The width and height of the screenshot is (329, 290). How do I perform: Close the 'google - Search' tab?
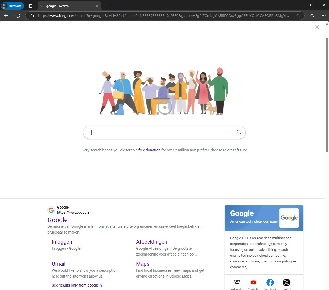pyautogui.click(x=97, y=6)
